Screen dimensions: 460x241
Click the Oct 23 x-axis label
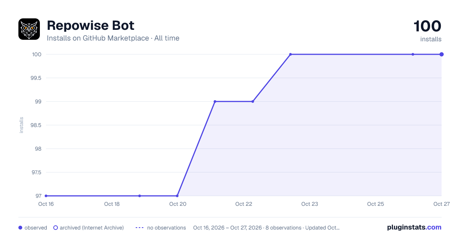pos(310,204)
